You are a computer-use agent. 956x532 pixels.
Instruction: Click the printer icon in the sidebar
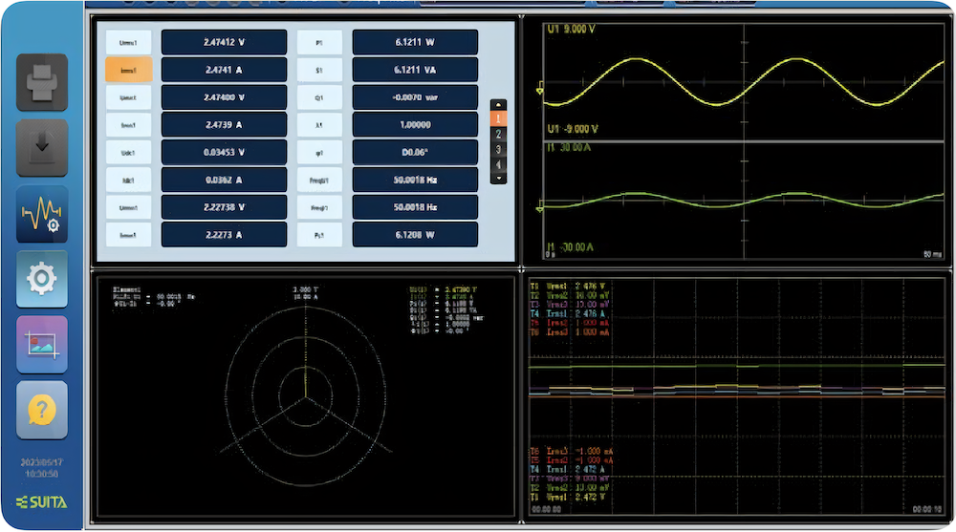42,82
